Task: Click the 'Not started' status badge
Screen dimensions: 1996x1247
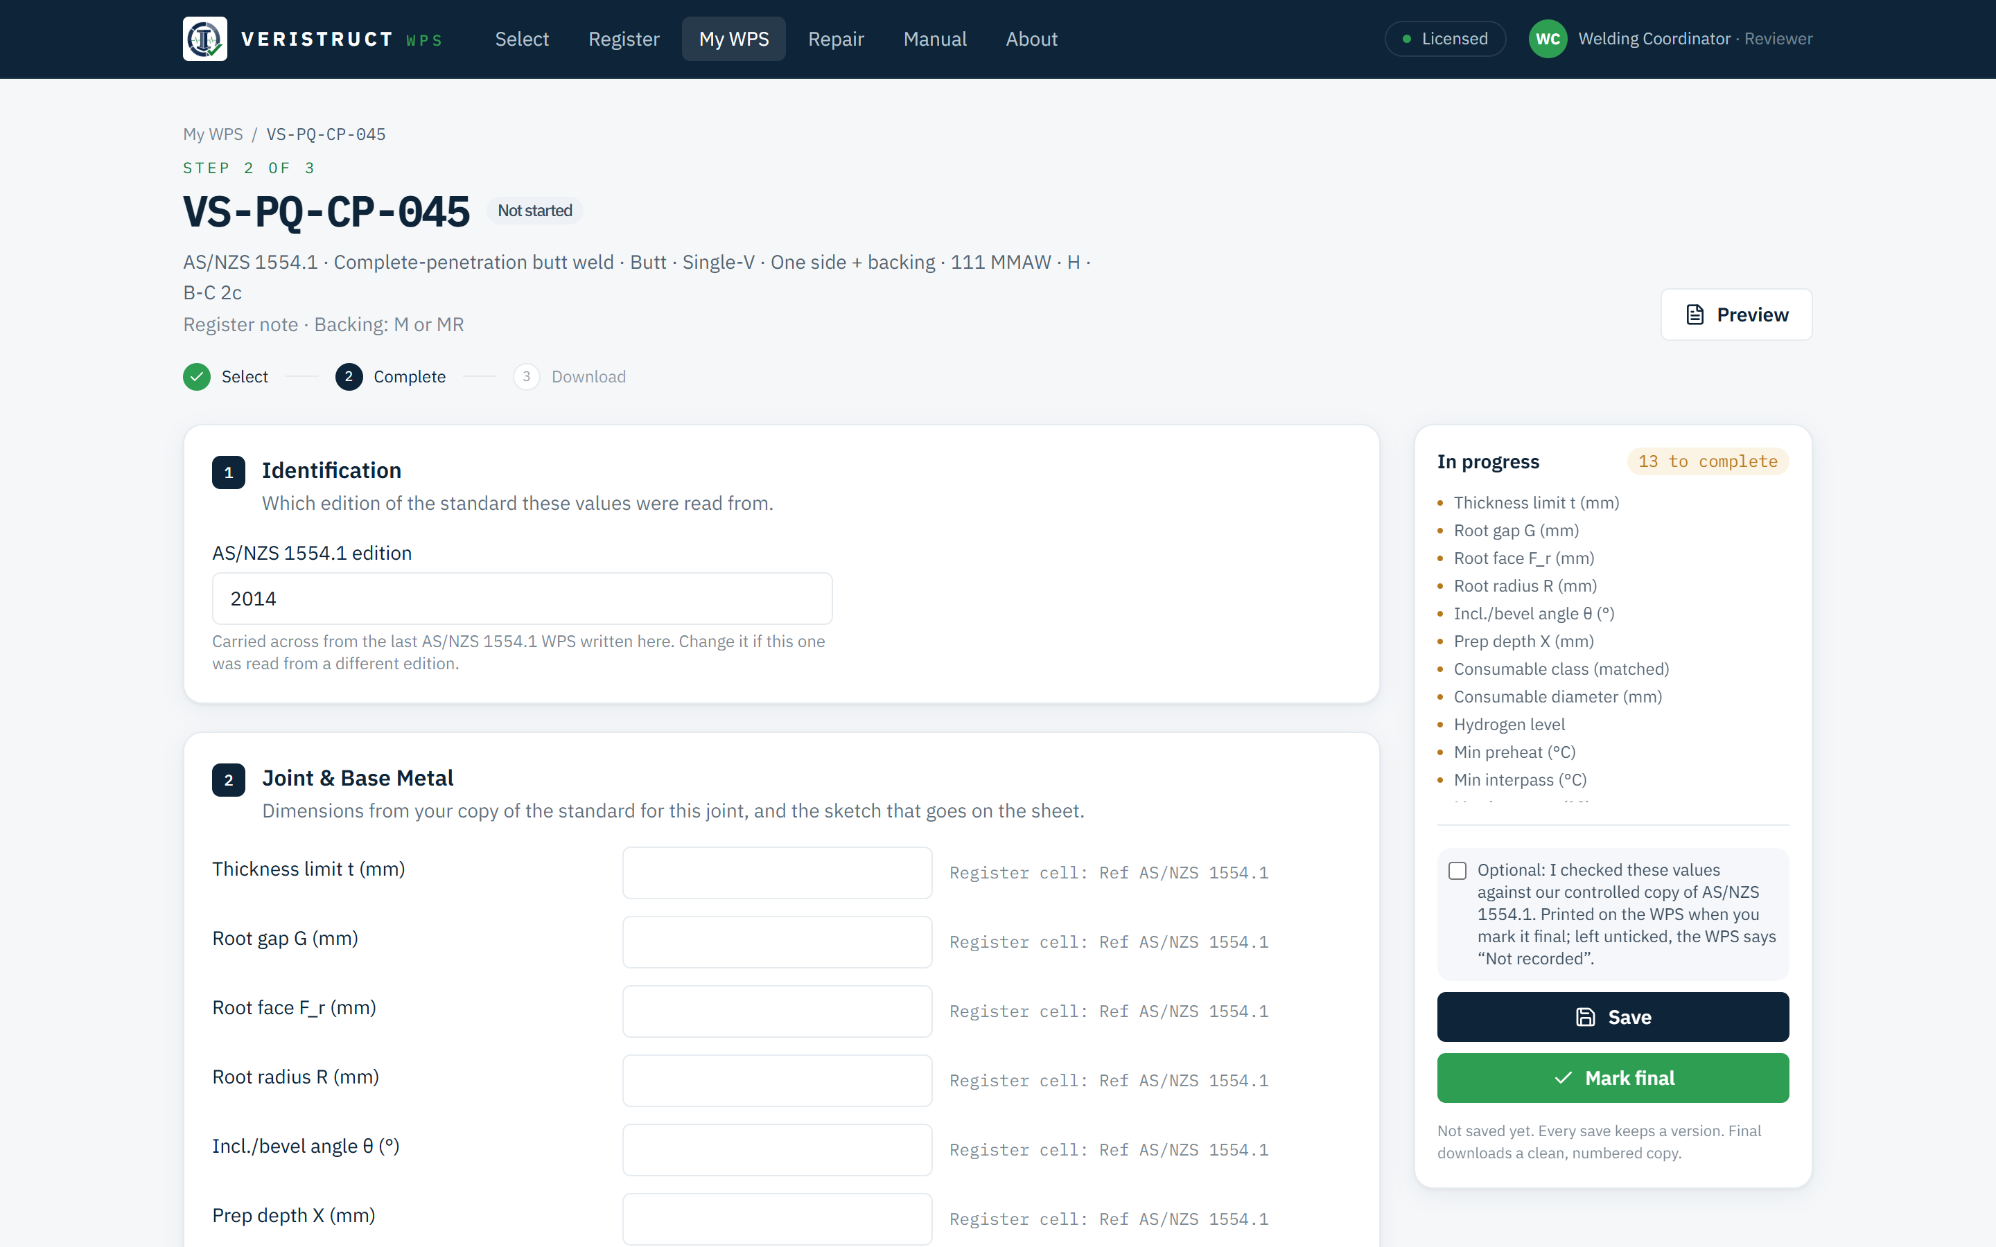Action: 534,211
